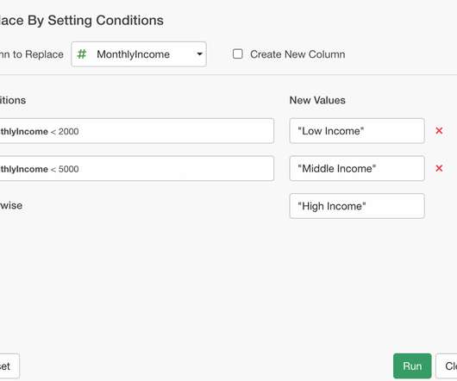Click the Otherwise row label
The height and width of the screenshot is (381, 457).
11,205
